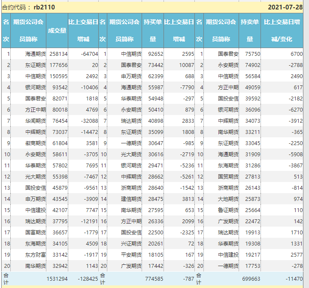Click volume value 258134
The width and height of the screenshot is (309, 288).
coord(58,54)
